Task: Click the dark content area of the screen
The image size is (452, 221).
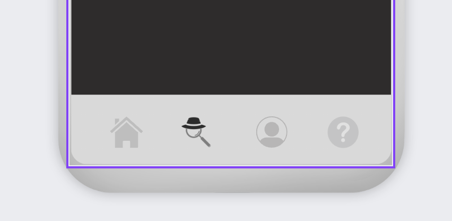Action: [231, 47]
